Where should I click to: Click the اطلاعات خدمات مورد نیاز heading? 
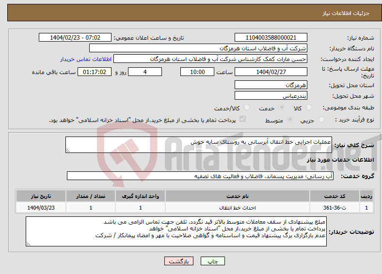(x=340, y=160)
